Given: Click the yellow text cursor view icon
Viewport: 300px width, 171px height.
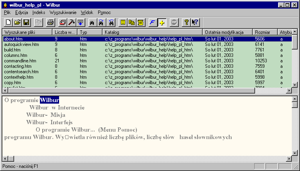Looking at the screenshot, I should pos(123,23).
